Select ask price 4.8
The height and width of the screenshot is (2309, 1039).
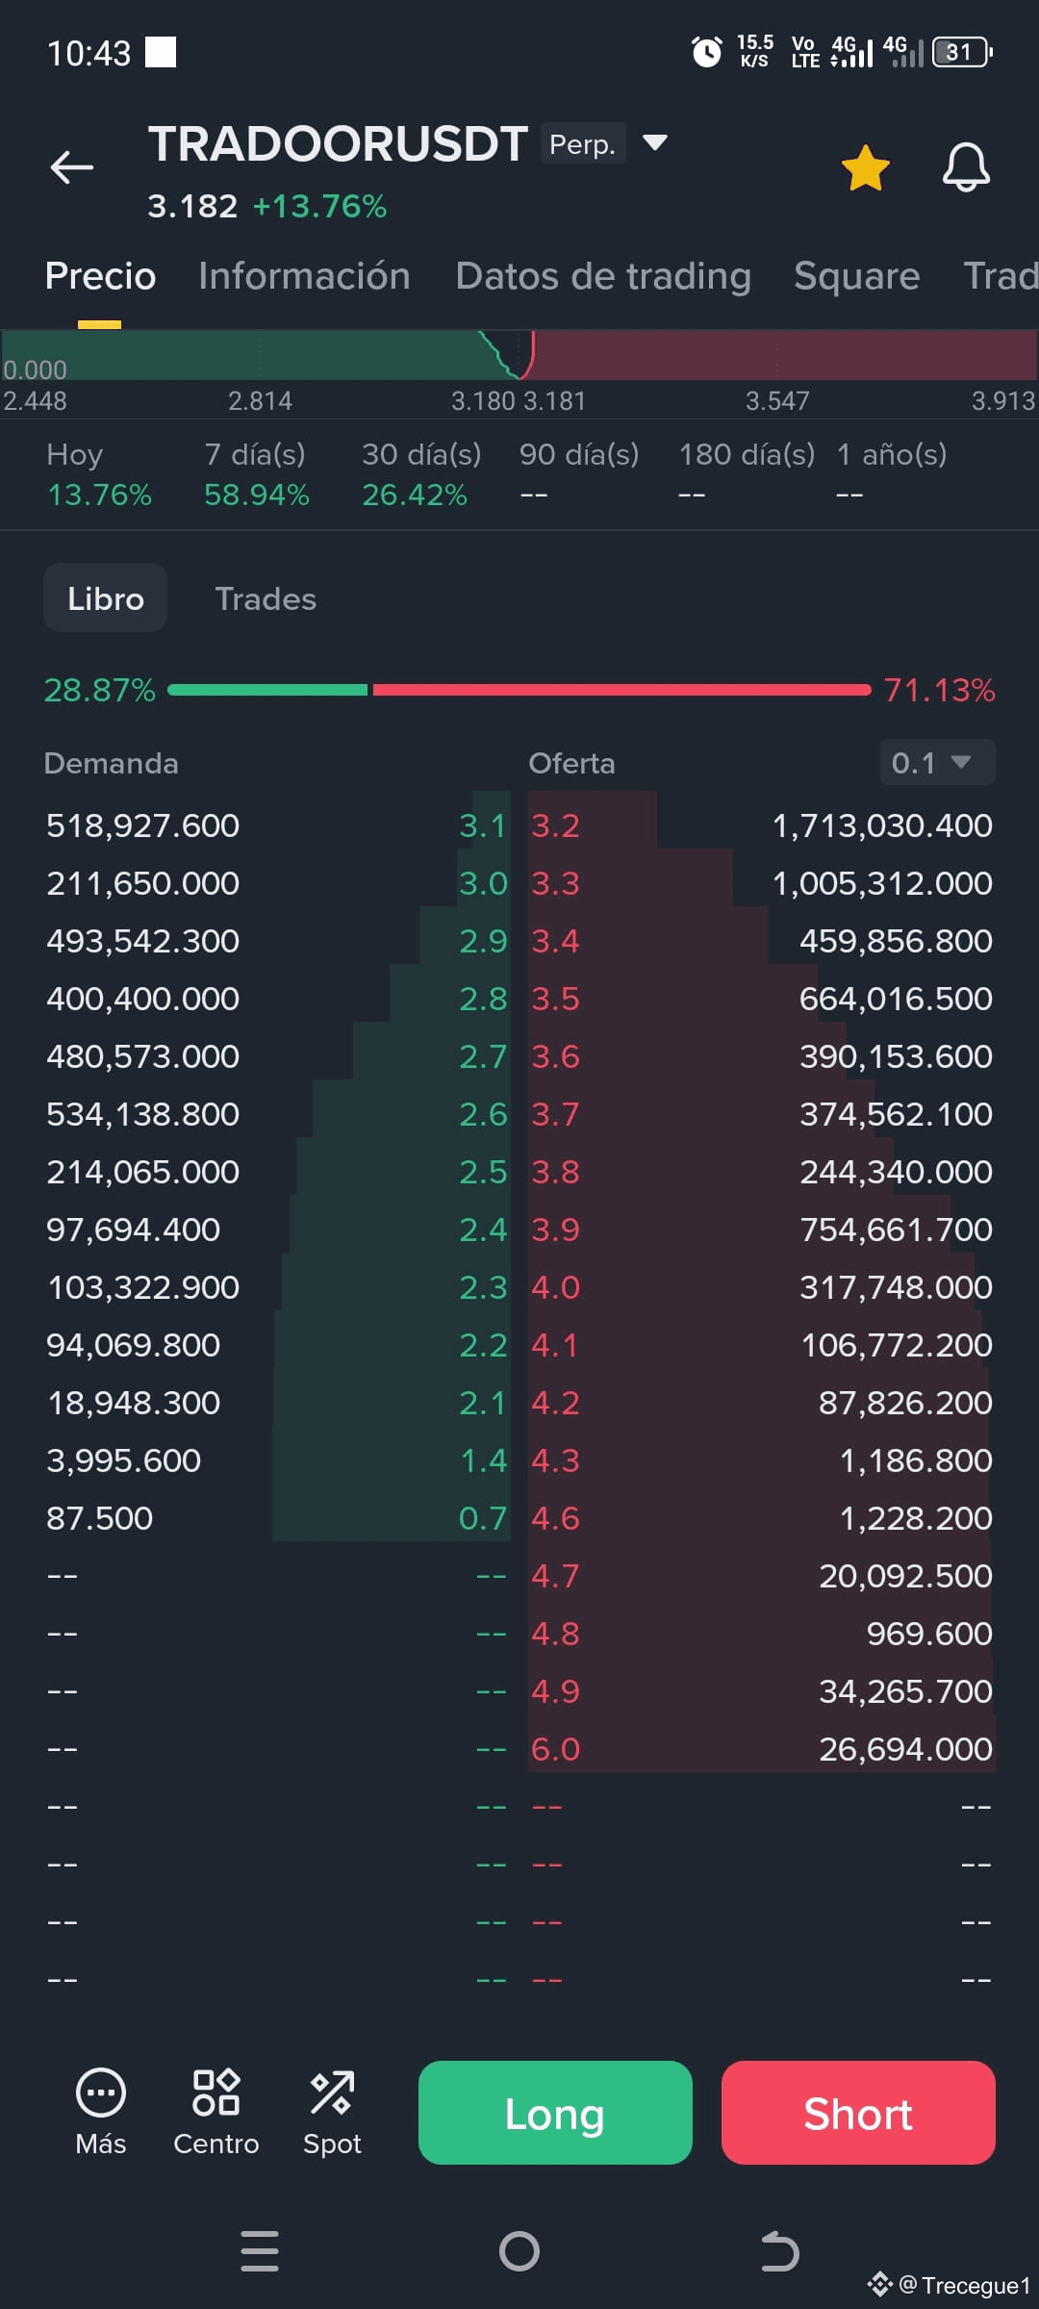point(555,1634)
